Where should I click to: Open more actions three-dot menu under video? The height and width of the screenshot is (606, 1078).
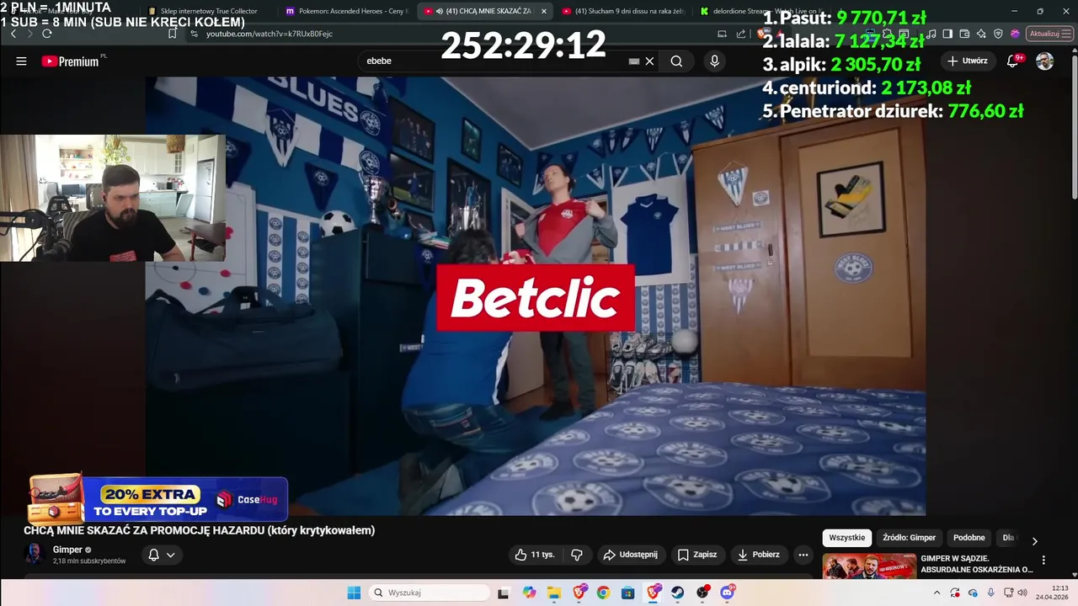[803, 555]
